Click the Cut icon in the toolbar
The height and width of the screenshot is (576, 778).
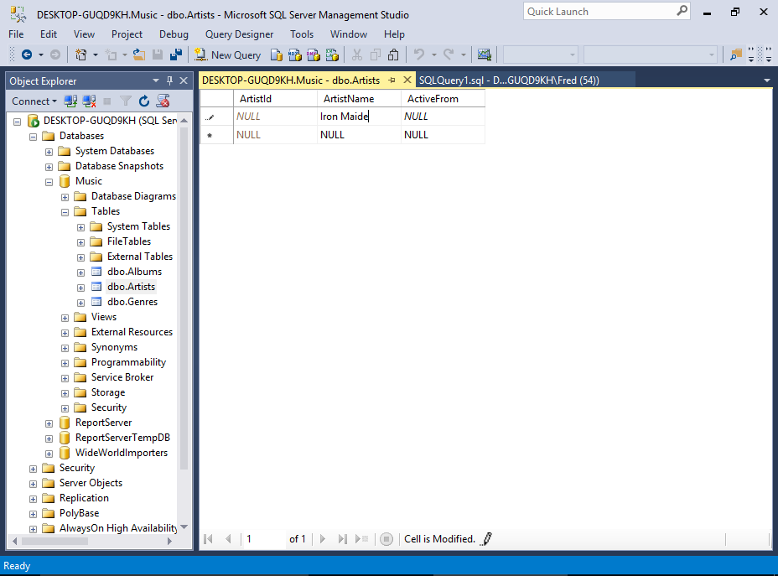tap(358, 54)
